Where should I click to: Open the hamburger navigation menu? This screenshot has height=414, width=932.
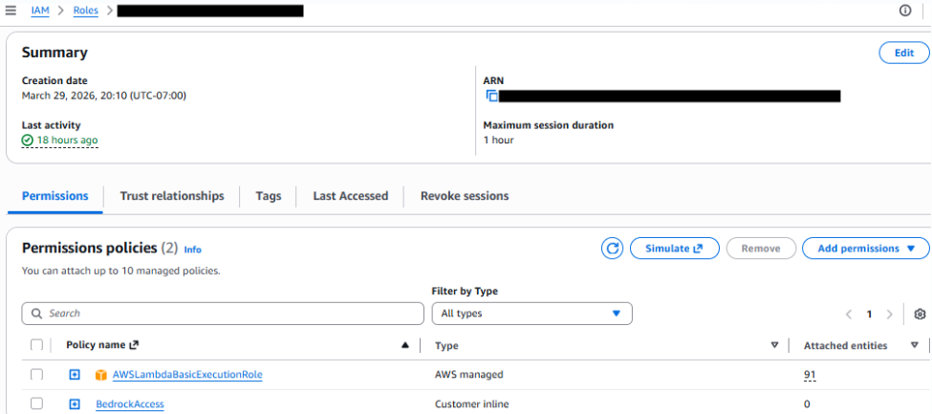click(x=11, y=11)
